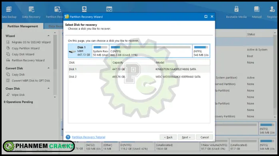Screen dimensions: 279x156
Task: Select the Unallocated 150.6 GB block
Action: 177,145
